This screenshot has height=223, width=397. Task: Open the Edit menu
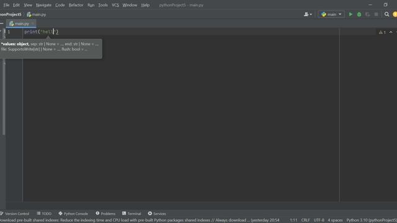click(16, 5)
